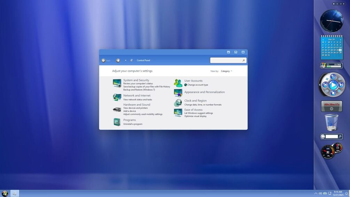
Task: Click the Change account type link
Action: pyautogui.click(x=197, y=85)
